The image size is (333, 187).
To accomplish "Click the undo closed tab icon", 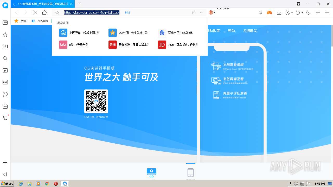I will click(298, 12).
